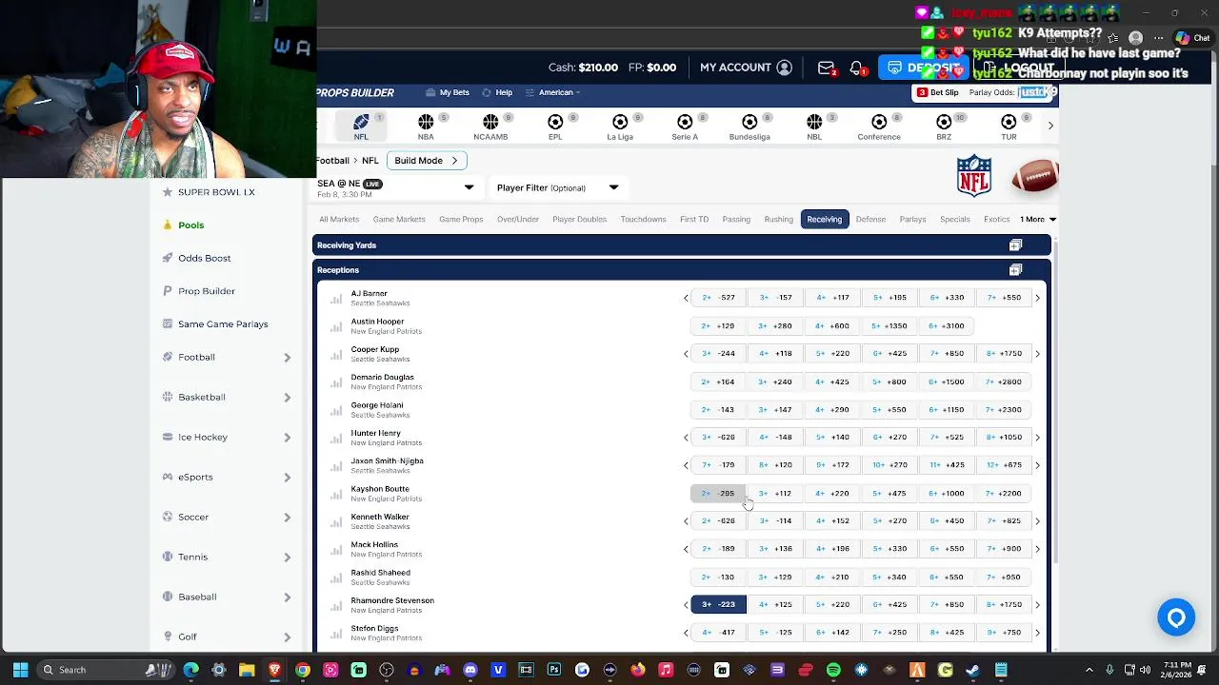Select the NBA basketball icon
Viewport: 1219px width, 685px height.
pyautogui.click(x=426, y=127)
